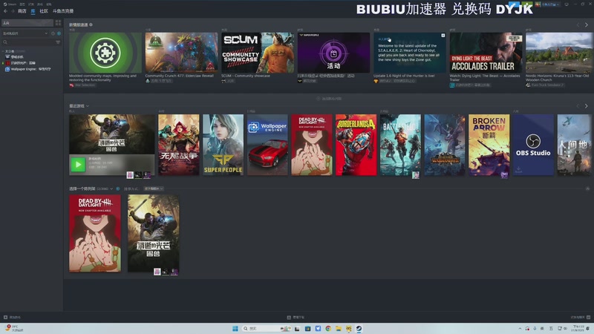This screenshot has width=594, height=334.
Task: Open the OBS Studio tile
Action: point(533,145)
